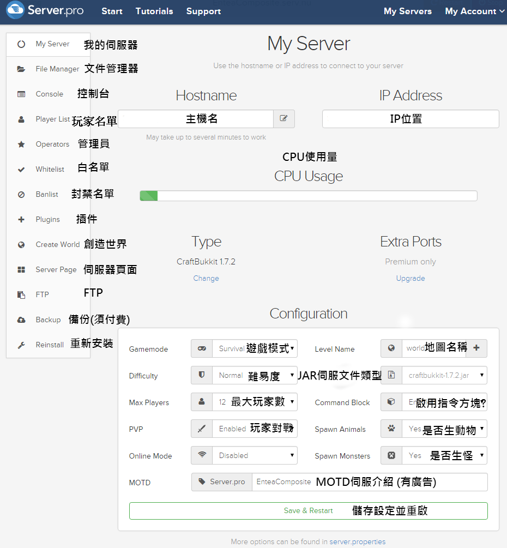Click the Create World globe icon
This screenshot has height=548, width=507.
[21, 245]
